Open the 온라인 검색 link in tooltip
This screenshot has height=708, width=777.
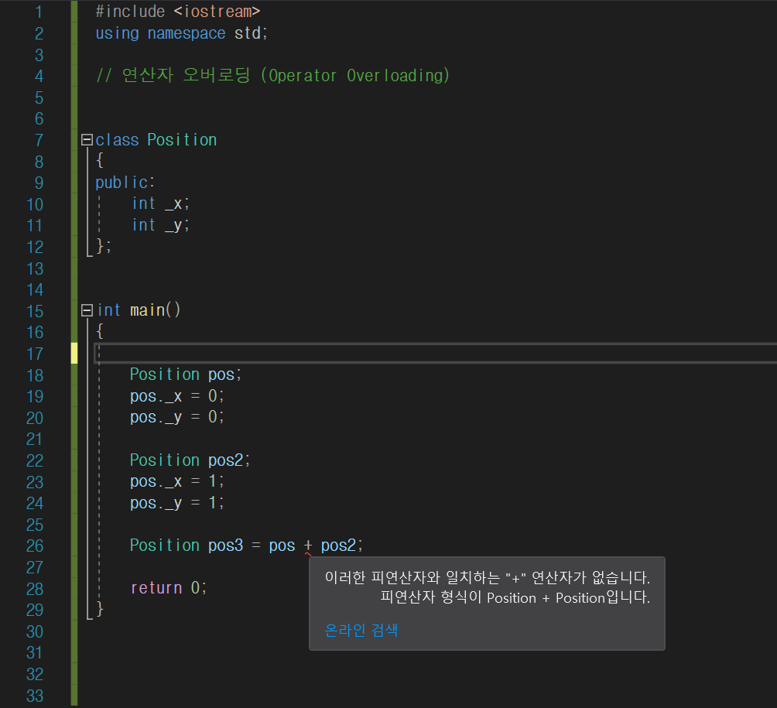tap(361, 630)
